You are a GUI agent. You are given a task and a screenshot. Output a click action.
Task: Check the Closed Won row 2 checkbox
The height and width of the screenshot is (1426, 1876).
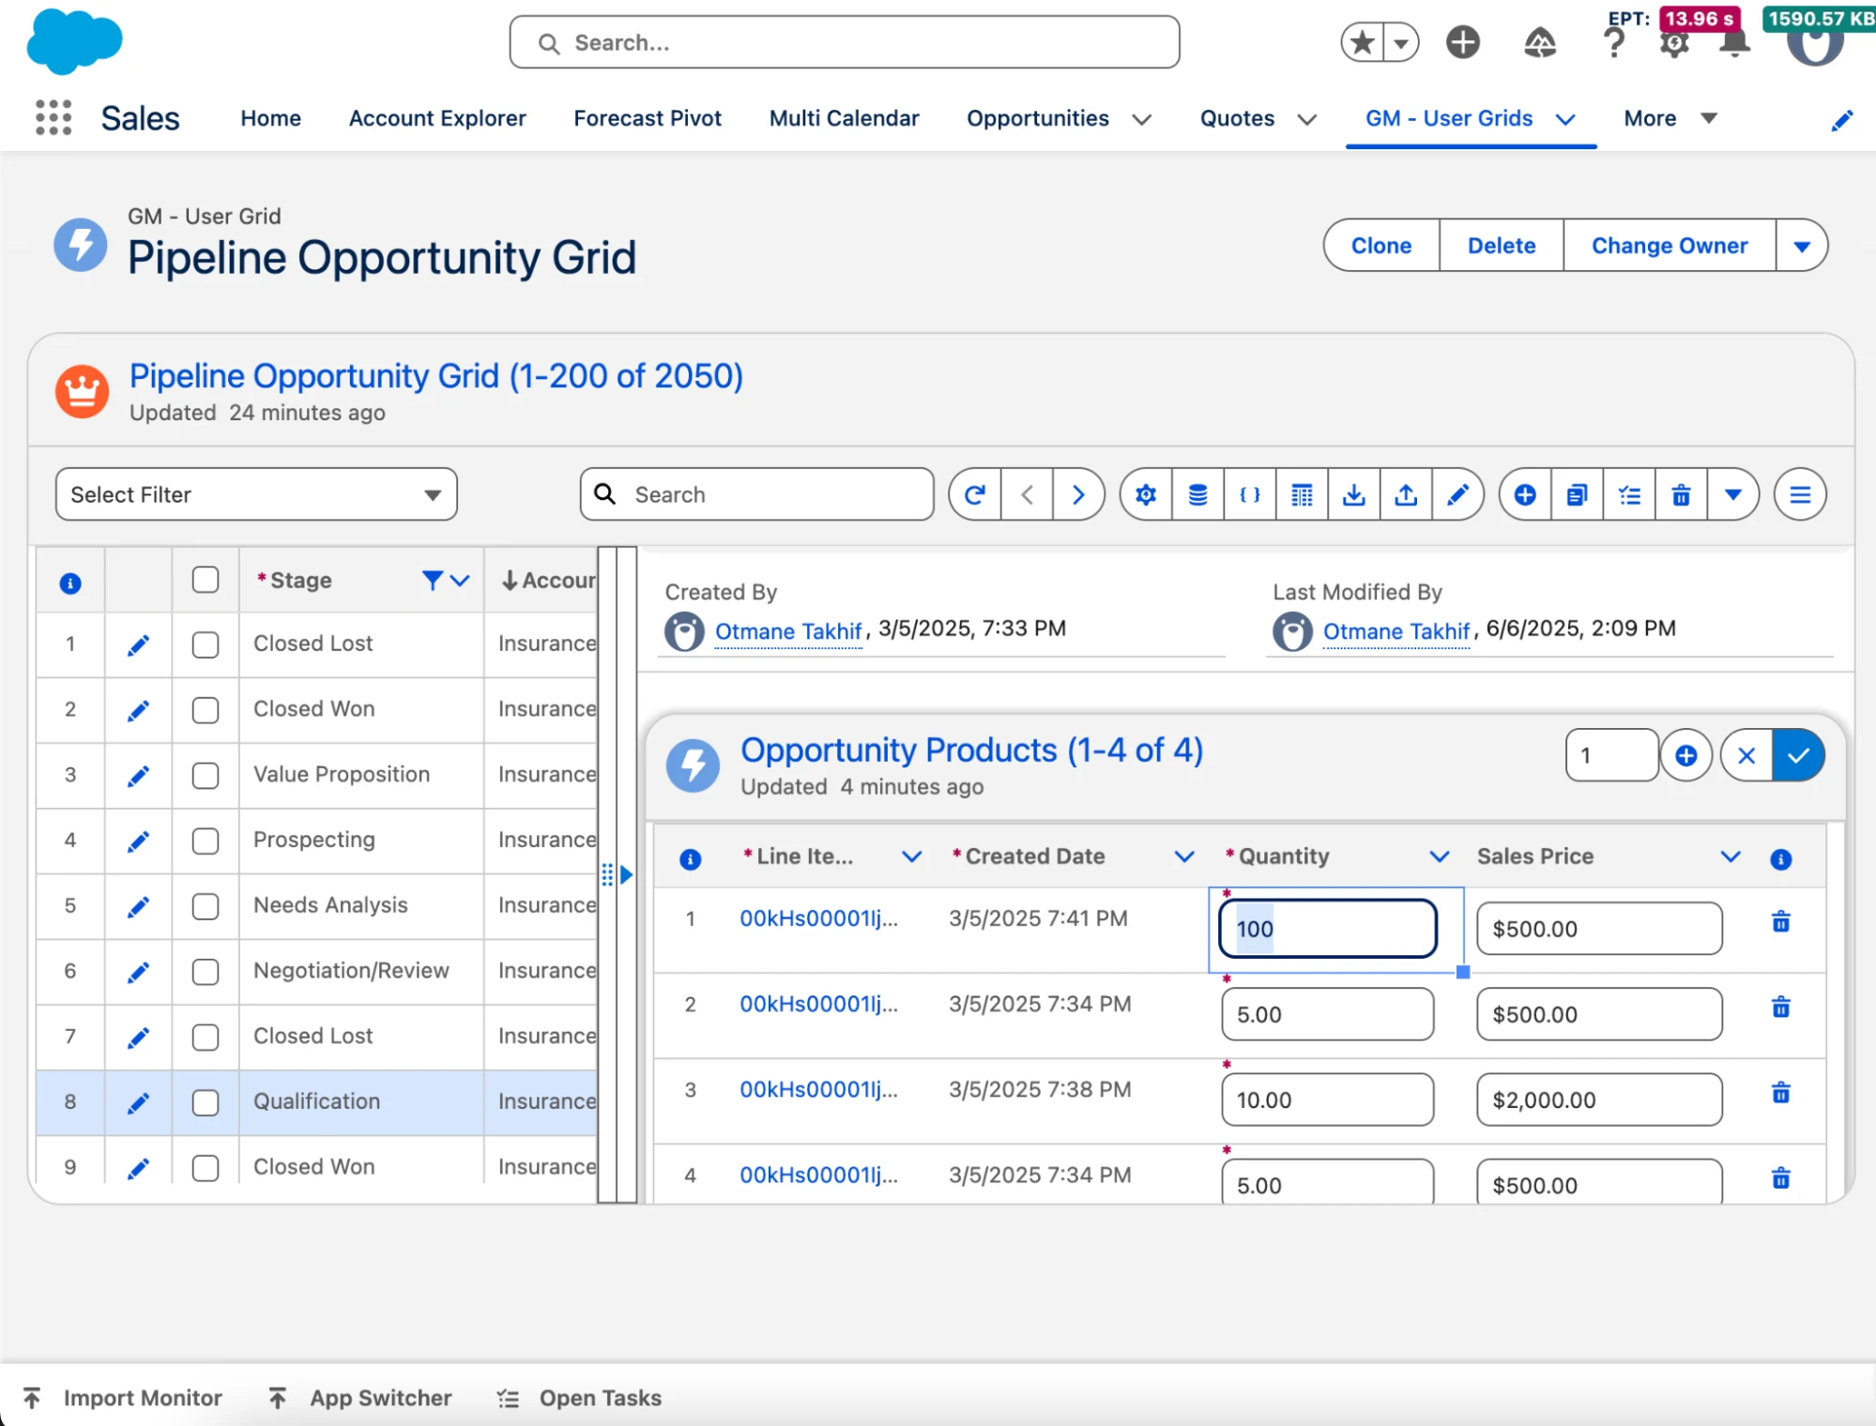coord(206,710)
